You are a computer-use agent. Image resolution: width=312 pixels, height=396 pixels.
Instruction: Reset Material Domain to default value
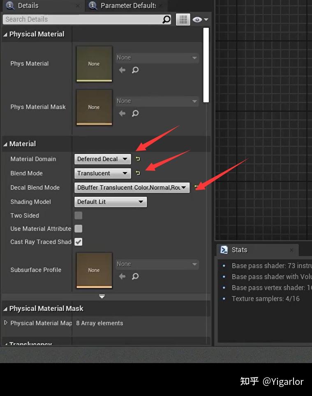138,159
